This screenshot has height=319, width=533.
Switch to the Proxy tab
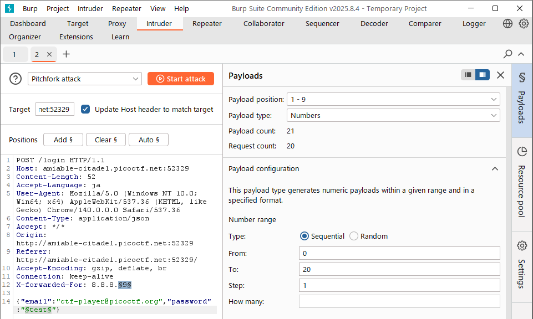tap(117, 23)
